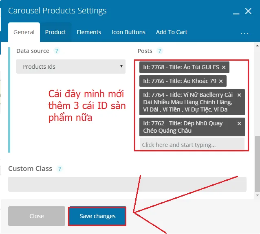Show more tabs via three dots
The height and width of the screenshot is (234, 260).
(245, 33)
